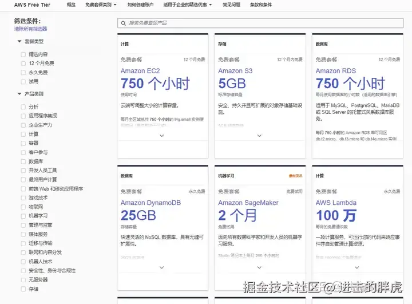
Task: Tick the 机器人技术 checkbox
Action: pyautogui.click(x=23, y=262)
